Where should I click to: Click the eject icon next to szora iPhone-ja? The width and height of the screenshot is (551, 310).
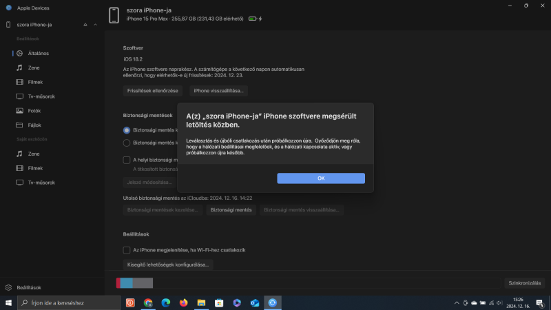click(x=85, y=25)
